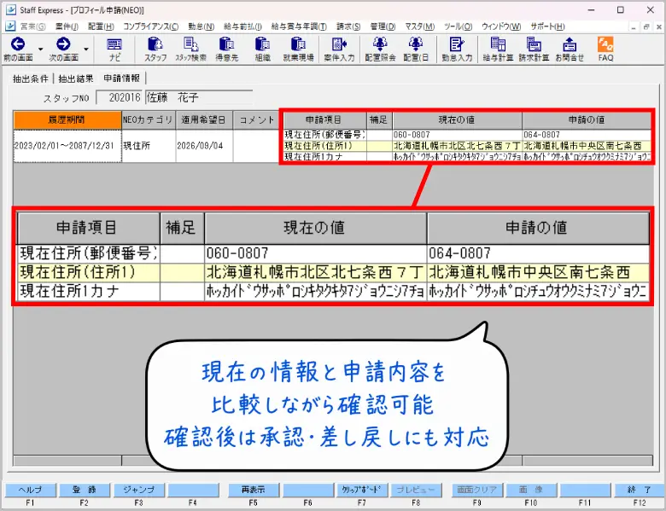The height and width of the screenshot is (511, 666).
Task: Click the コメント column header
Action: pos(255,120)
